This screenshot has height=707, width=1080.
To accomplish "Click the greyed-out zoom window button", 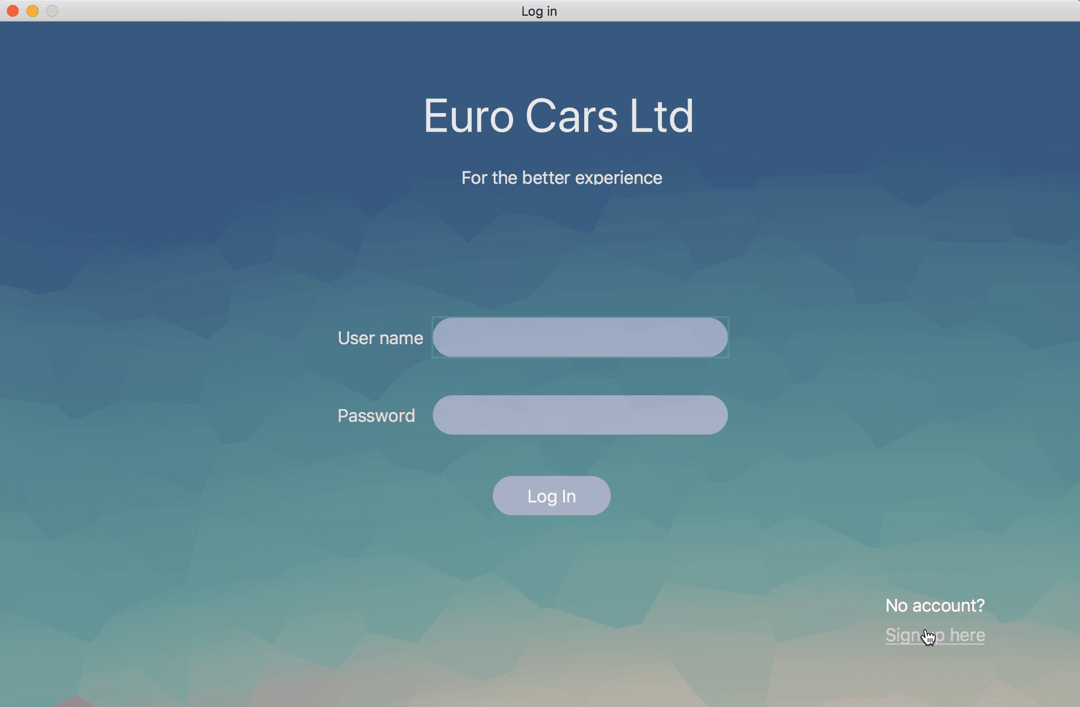I will pyautogui.click(x=52, y=11).
